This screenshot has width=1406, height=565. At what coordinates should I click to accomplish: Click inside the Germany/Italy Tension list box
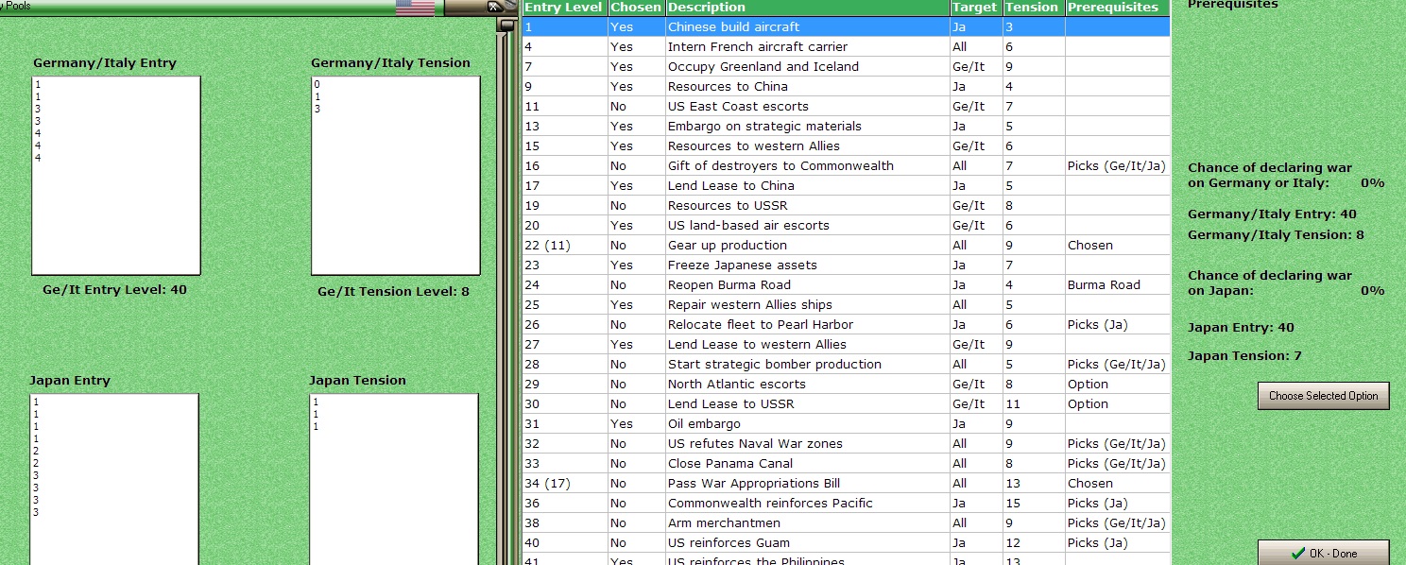(x=396, y=176)
